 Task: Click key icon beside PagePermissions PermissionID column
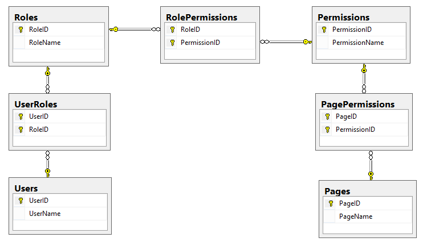point(327,130)
